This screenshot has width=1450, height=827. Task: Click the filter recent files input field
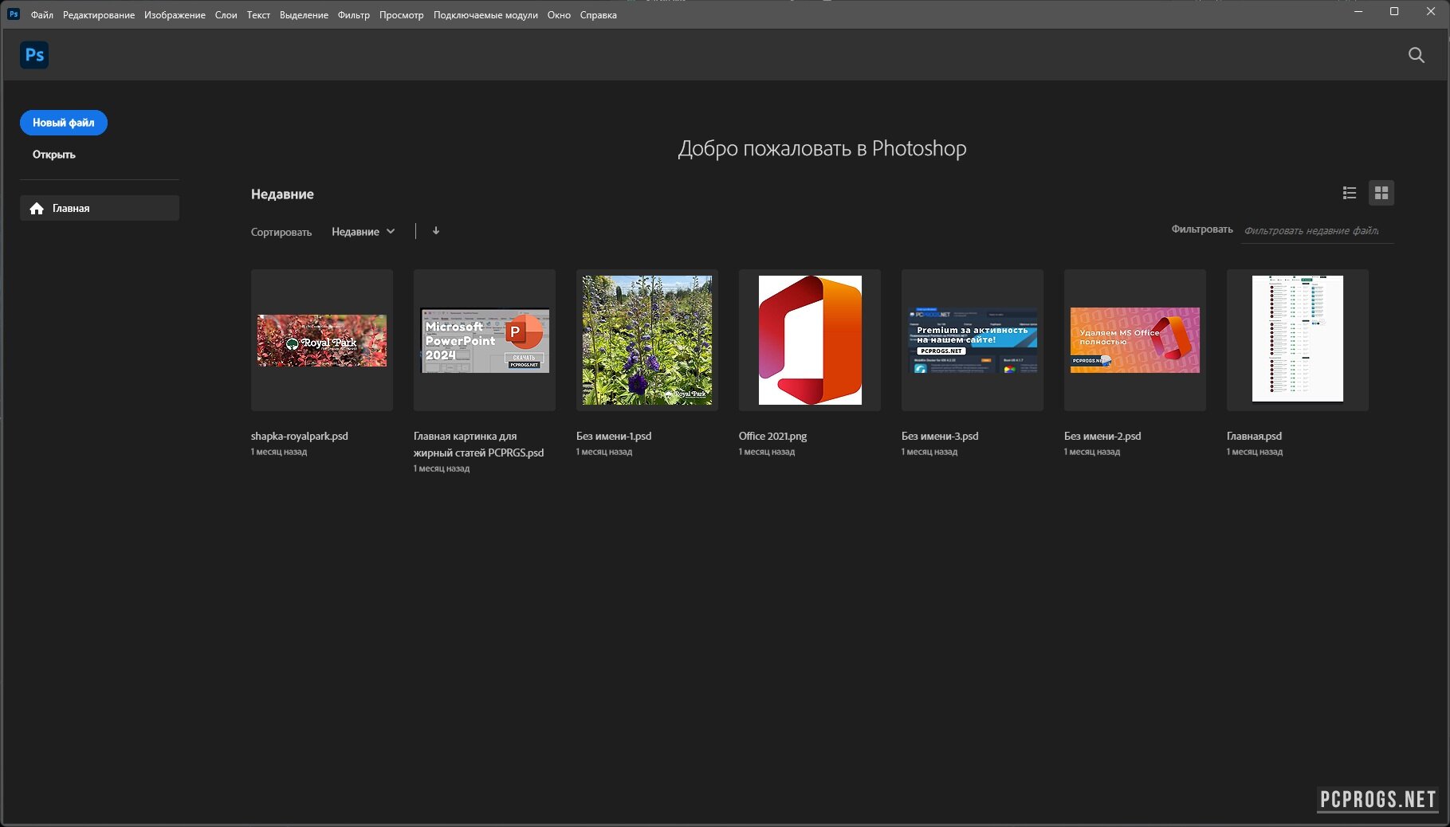click(1315, 231)
